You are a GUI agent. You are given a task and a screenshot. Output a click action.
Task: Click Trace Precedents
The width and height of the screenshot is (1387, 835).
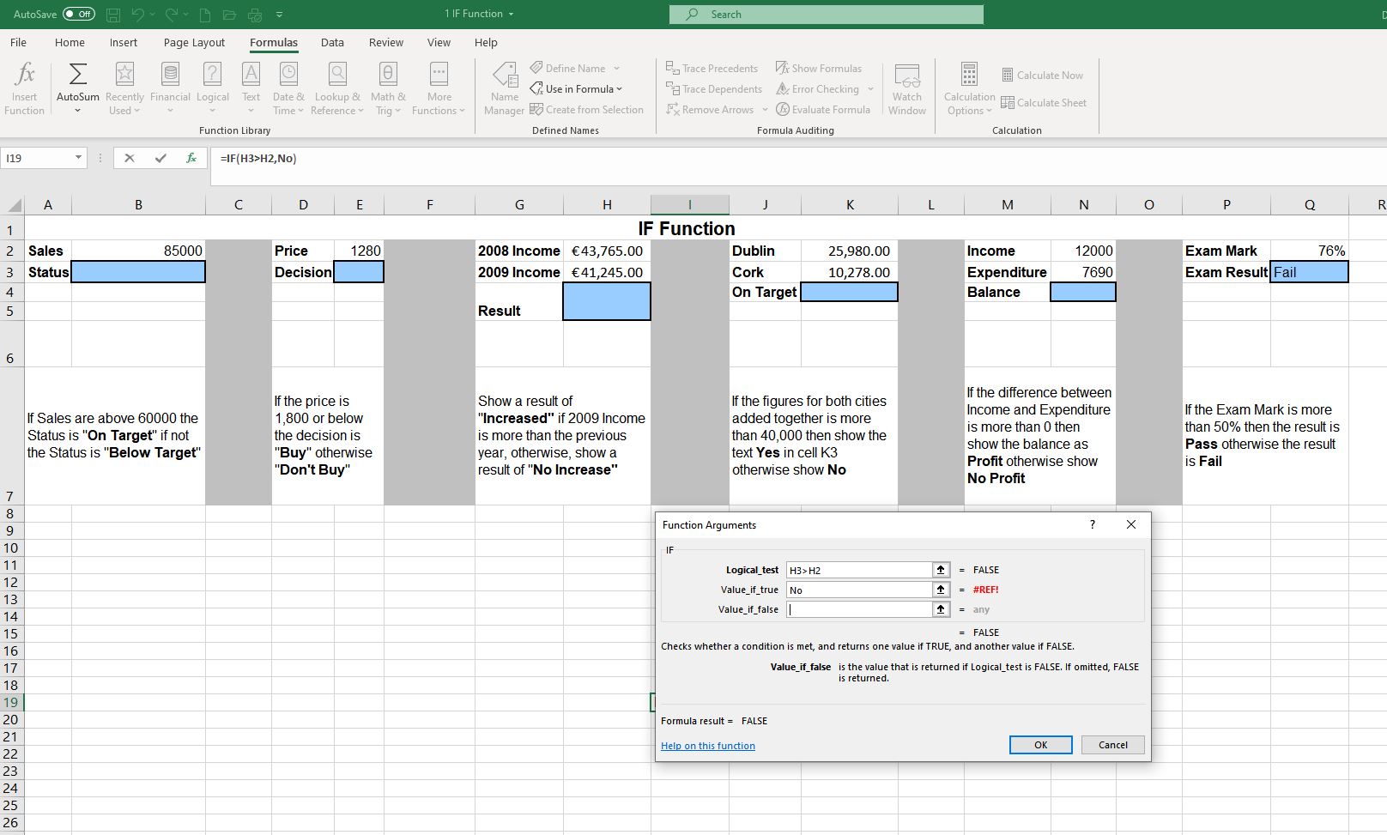pyautogui.click(x=712, y=68)
